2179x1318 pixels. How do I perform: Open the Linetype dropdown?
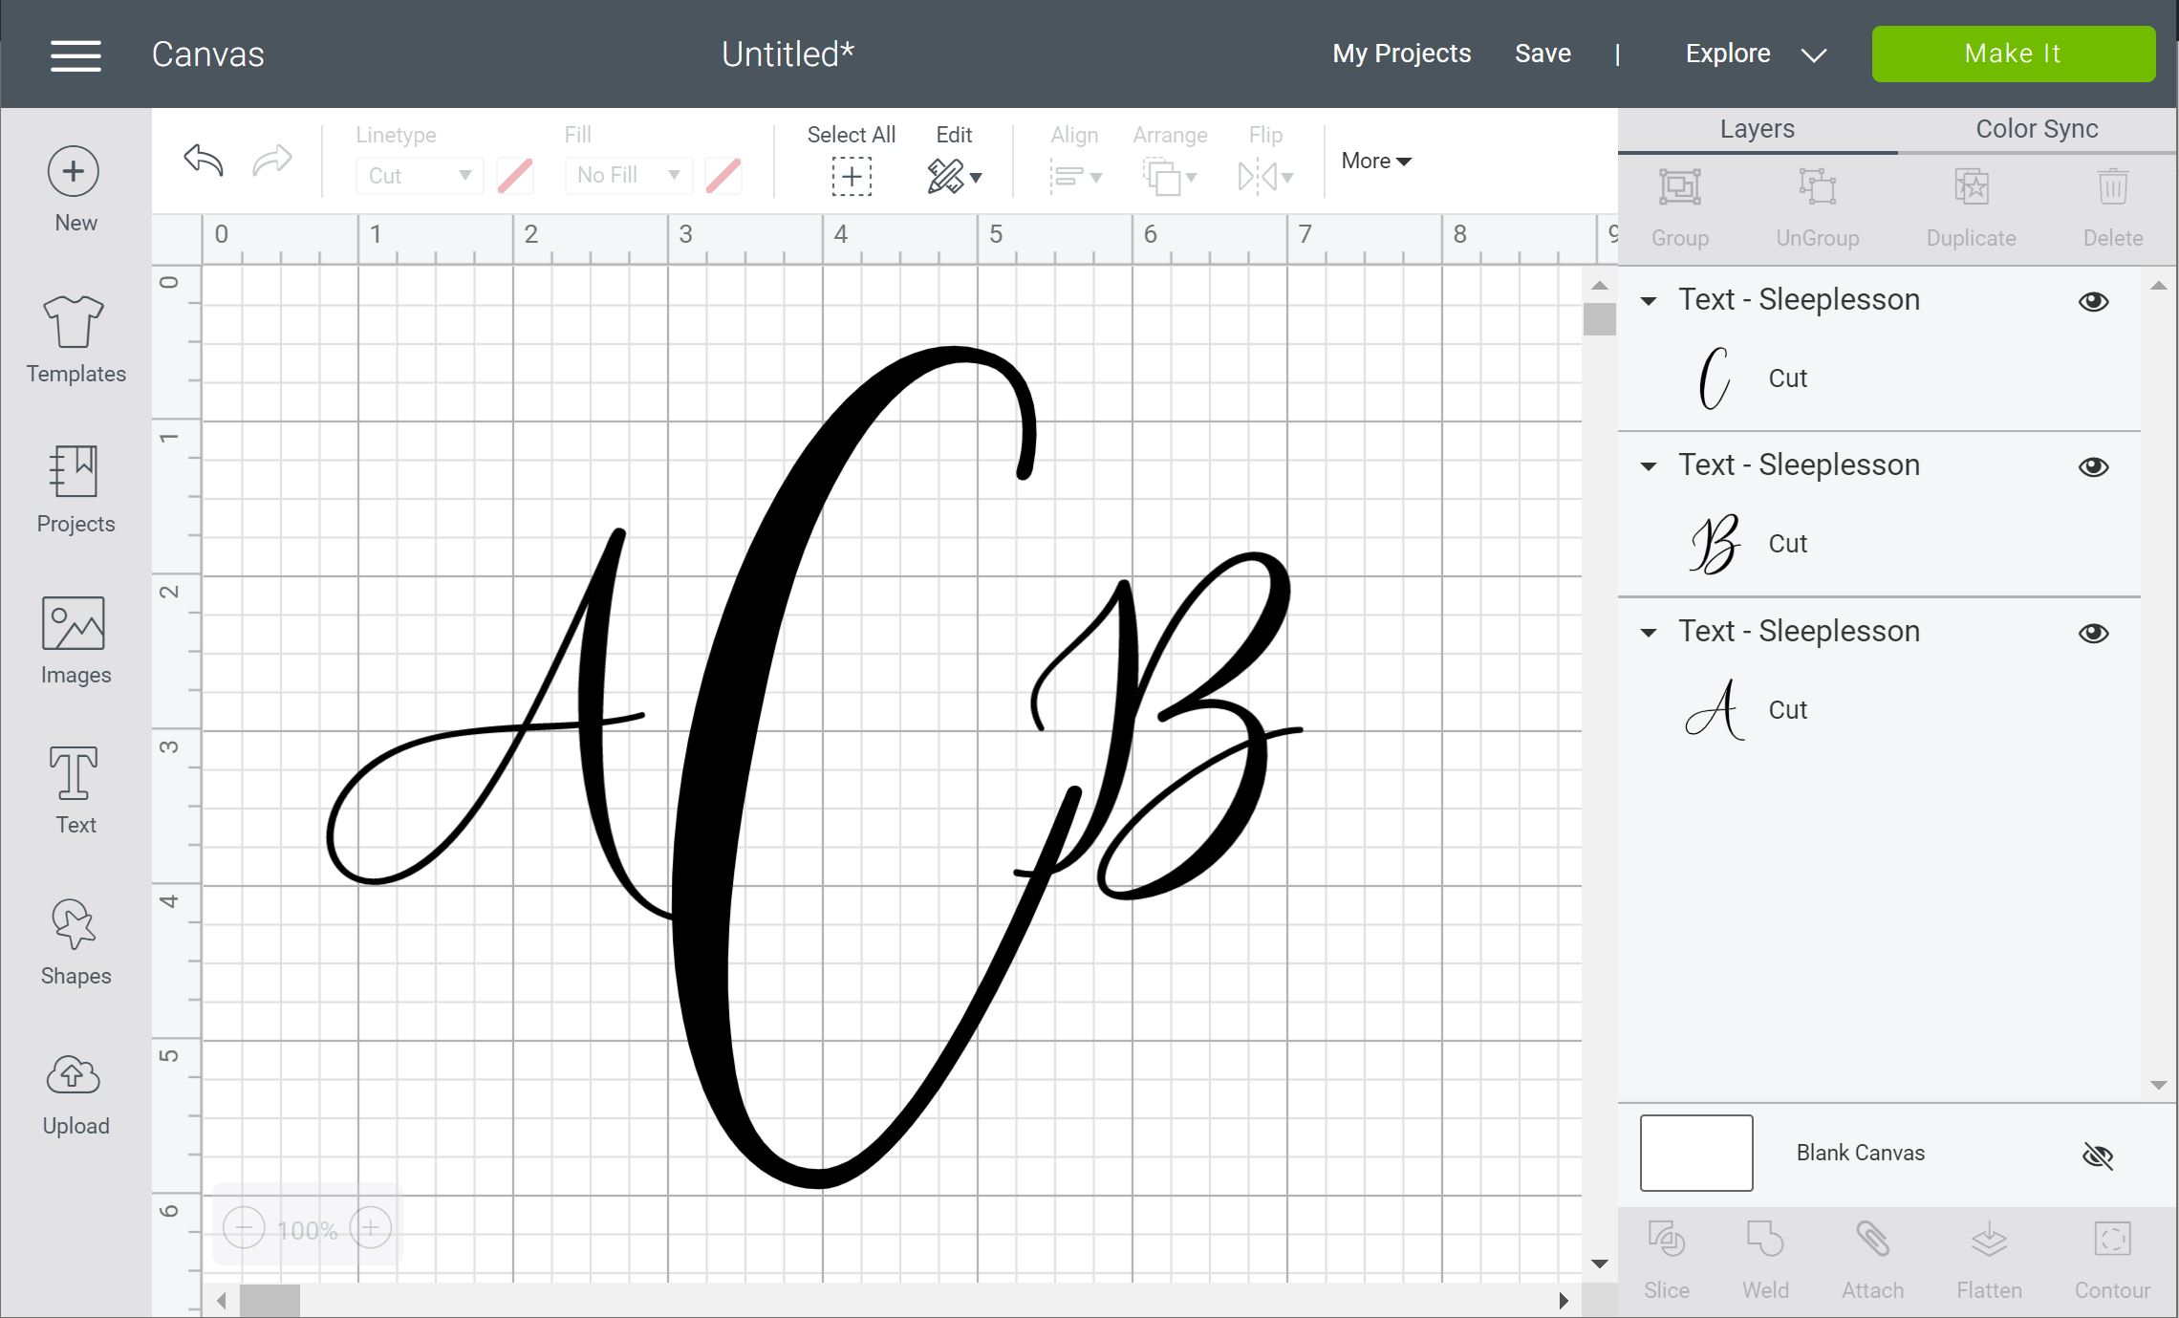[419, 175]
